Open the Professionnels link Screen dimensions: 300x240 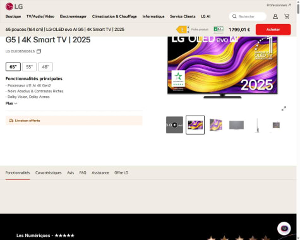point(279,5)
